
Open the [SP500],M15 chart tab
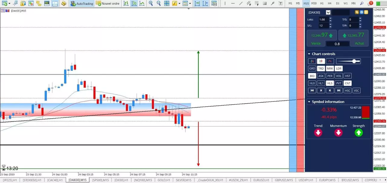tap(100, 180)
